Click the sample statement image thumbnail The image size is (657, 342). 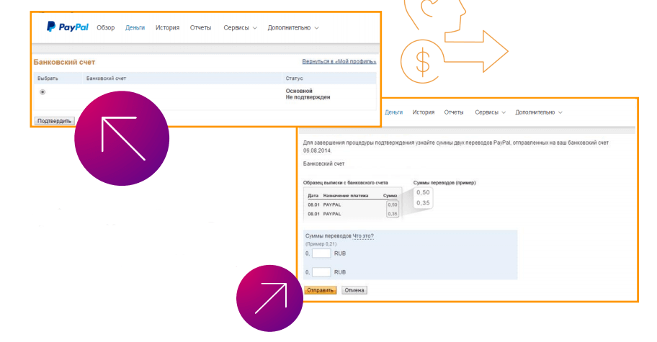click(352, 204)
